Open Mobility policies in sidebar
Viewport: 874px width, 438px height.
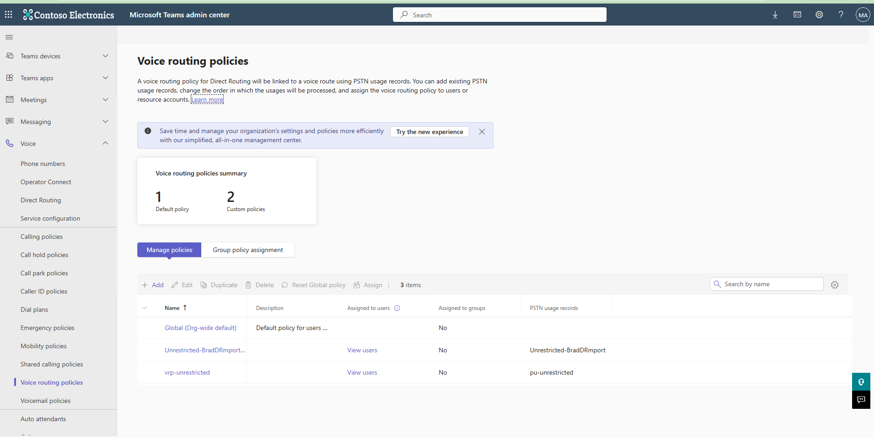coord(43,346)
